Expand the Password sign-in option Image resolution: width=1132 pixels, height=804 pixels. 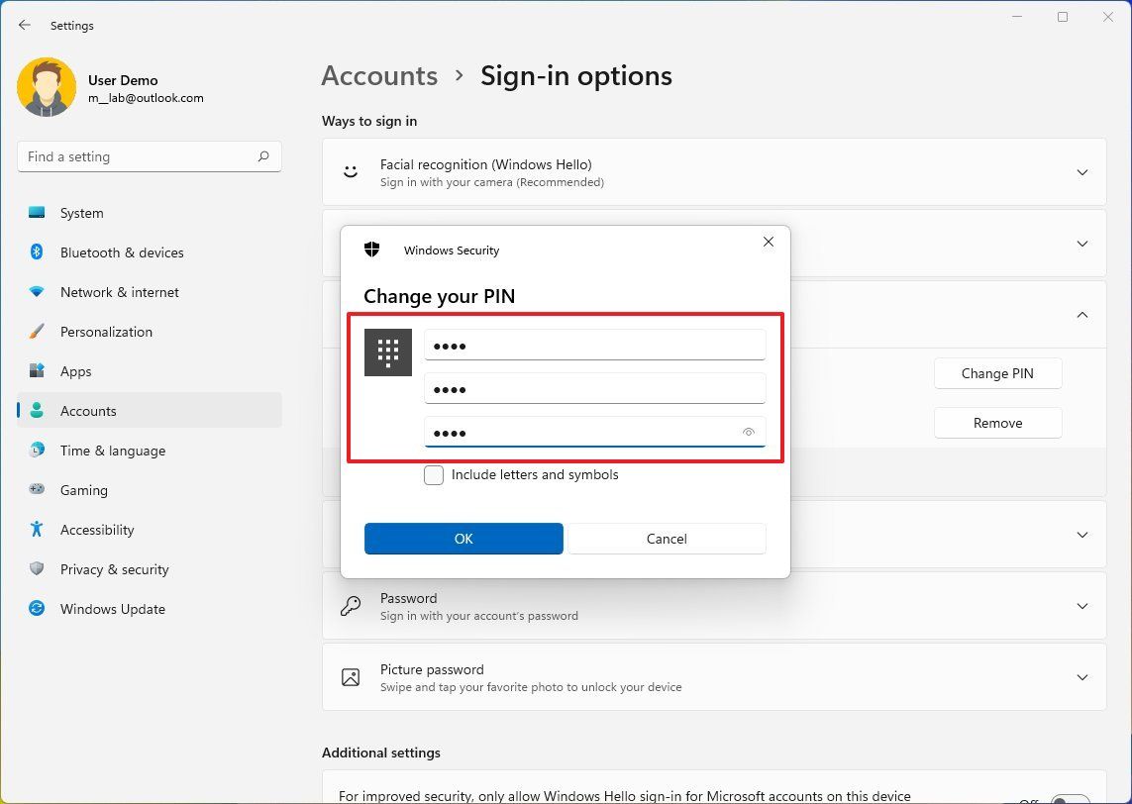coord(1082,606)
